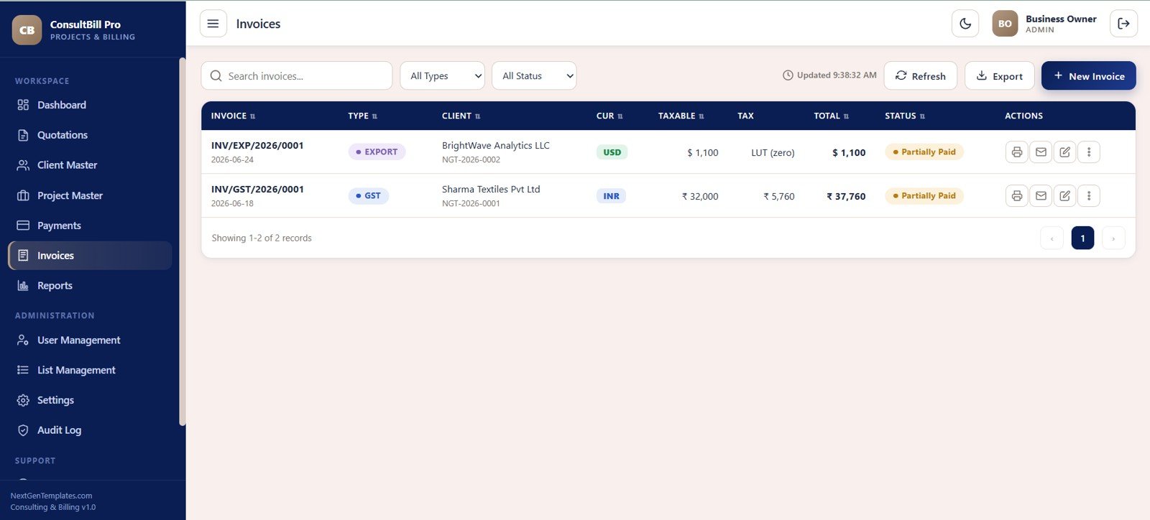Click invoice number INV/EXP/2026/0001
Screen dimensions: 1150x520
257,146
